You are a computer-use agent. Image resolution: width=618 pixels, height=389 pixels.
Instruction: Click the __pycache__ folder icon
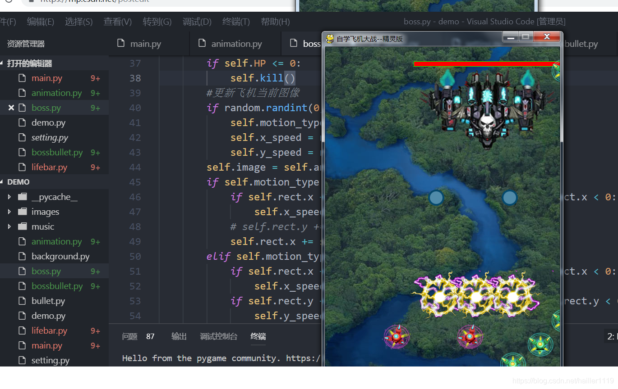tap(23, 197)
